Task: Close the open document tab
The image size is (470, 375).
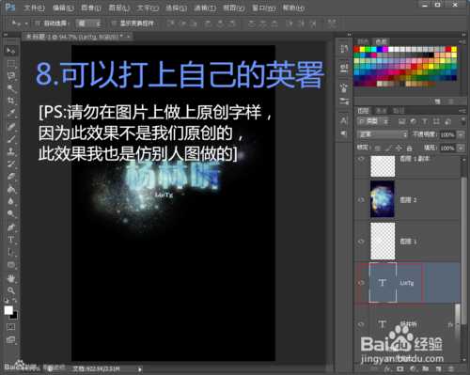Action: 129,37
